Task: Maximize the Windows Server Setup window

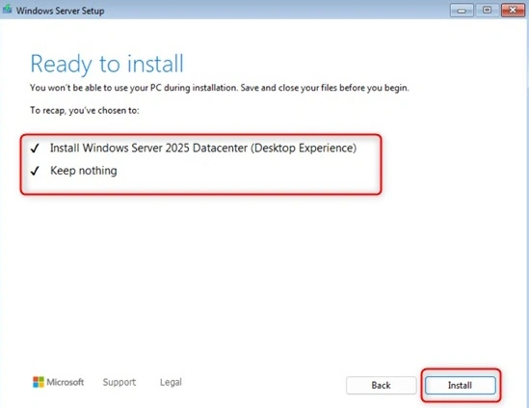Action: (x=487, y=11)
